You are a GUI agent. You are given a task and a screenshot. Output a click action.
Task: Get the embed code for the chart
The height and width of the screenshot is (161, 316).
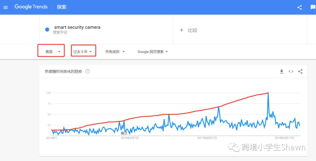coord(291,71)
